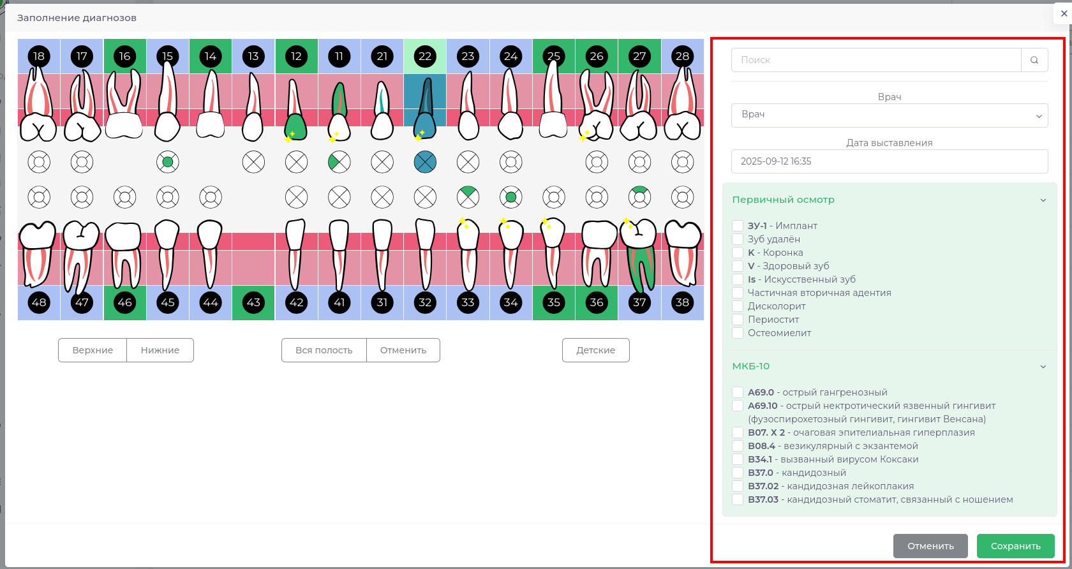Select tooth number 46 badge
The width and height of the screenshot is (1072, 569).
tap(125, 302)
